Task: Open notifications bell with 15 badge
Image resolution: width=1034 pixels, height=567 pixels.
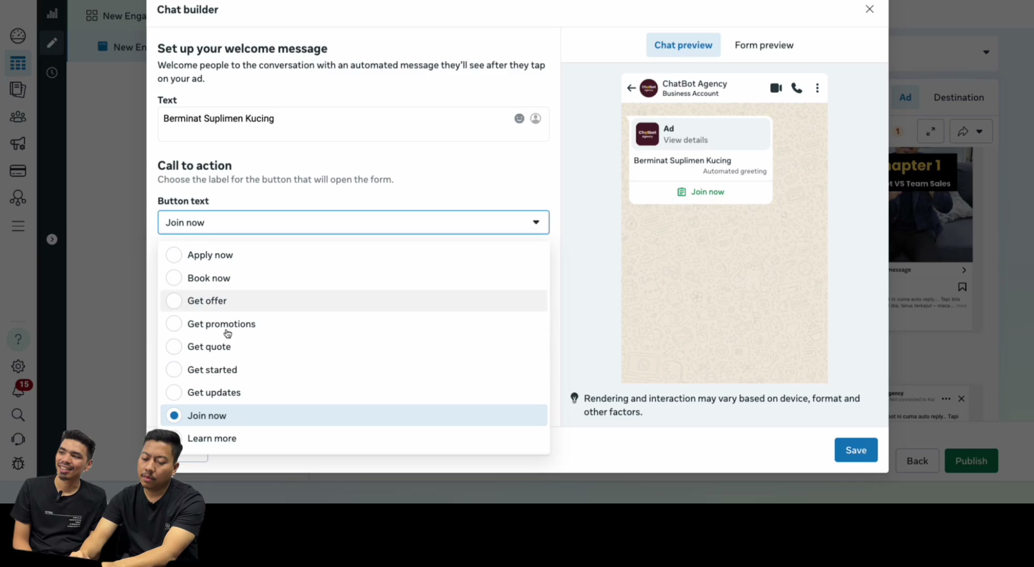Action: [19, 390]
